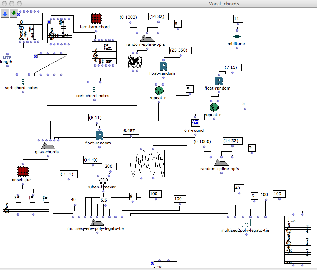This screenshot has height=270, width=317.
Task: Select the miditune box icon
Action: pyautogui.click(x=236, y=37)
